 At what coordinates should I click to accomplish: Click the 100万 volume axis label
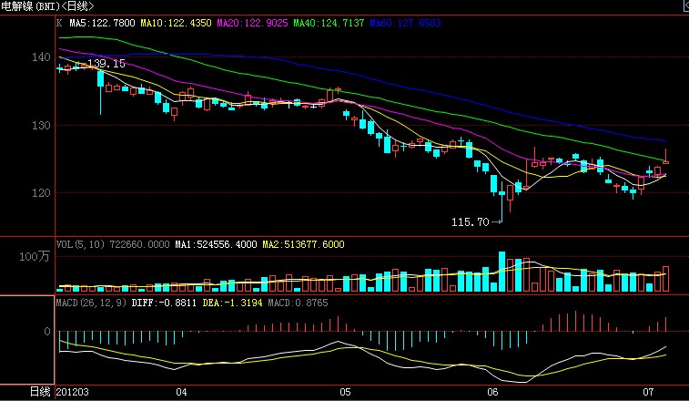point(35,257)
